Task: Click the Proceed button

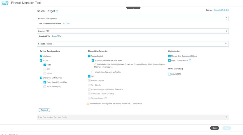Action: pos(44,110)
